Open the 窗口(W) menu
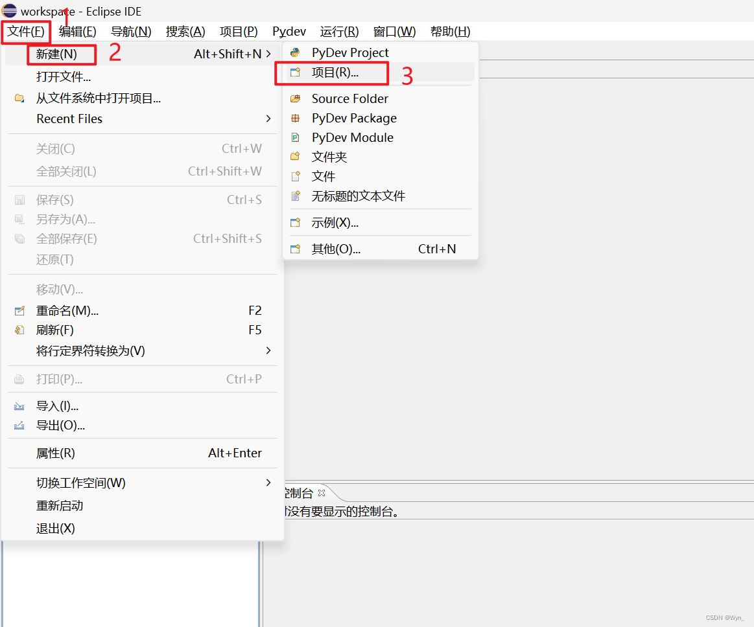The width and height of the screenshot is (754, 627). 394,32
